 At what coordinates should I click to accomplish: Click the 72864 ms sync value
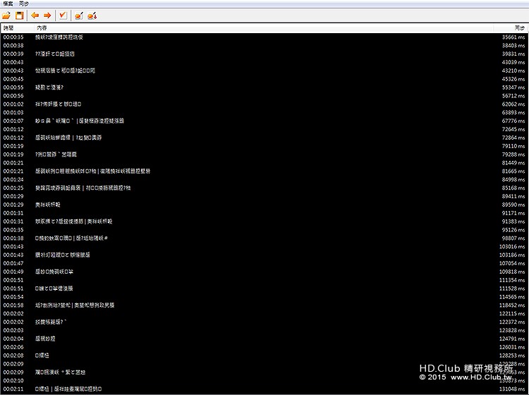pyautogui.click(x=513, y=138)
